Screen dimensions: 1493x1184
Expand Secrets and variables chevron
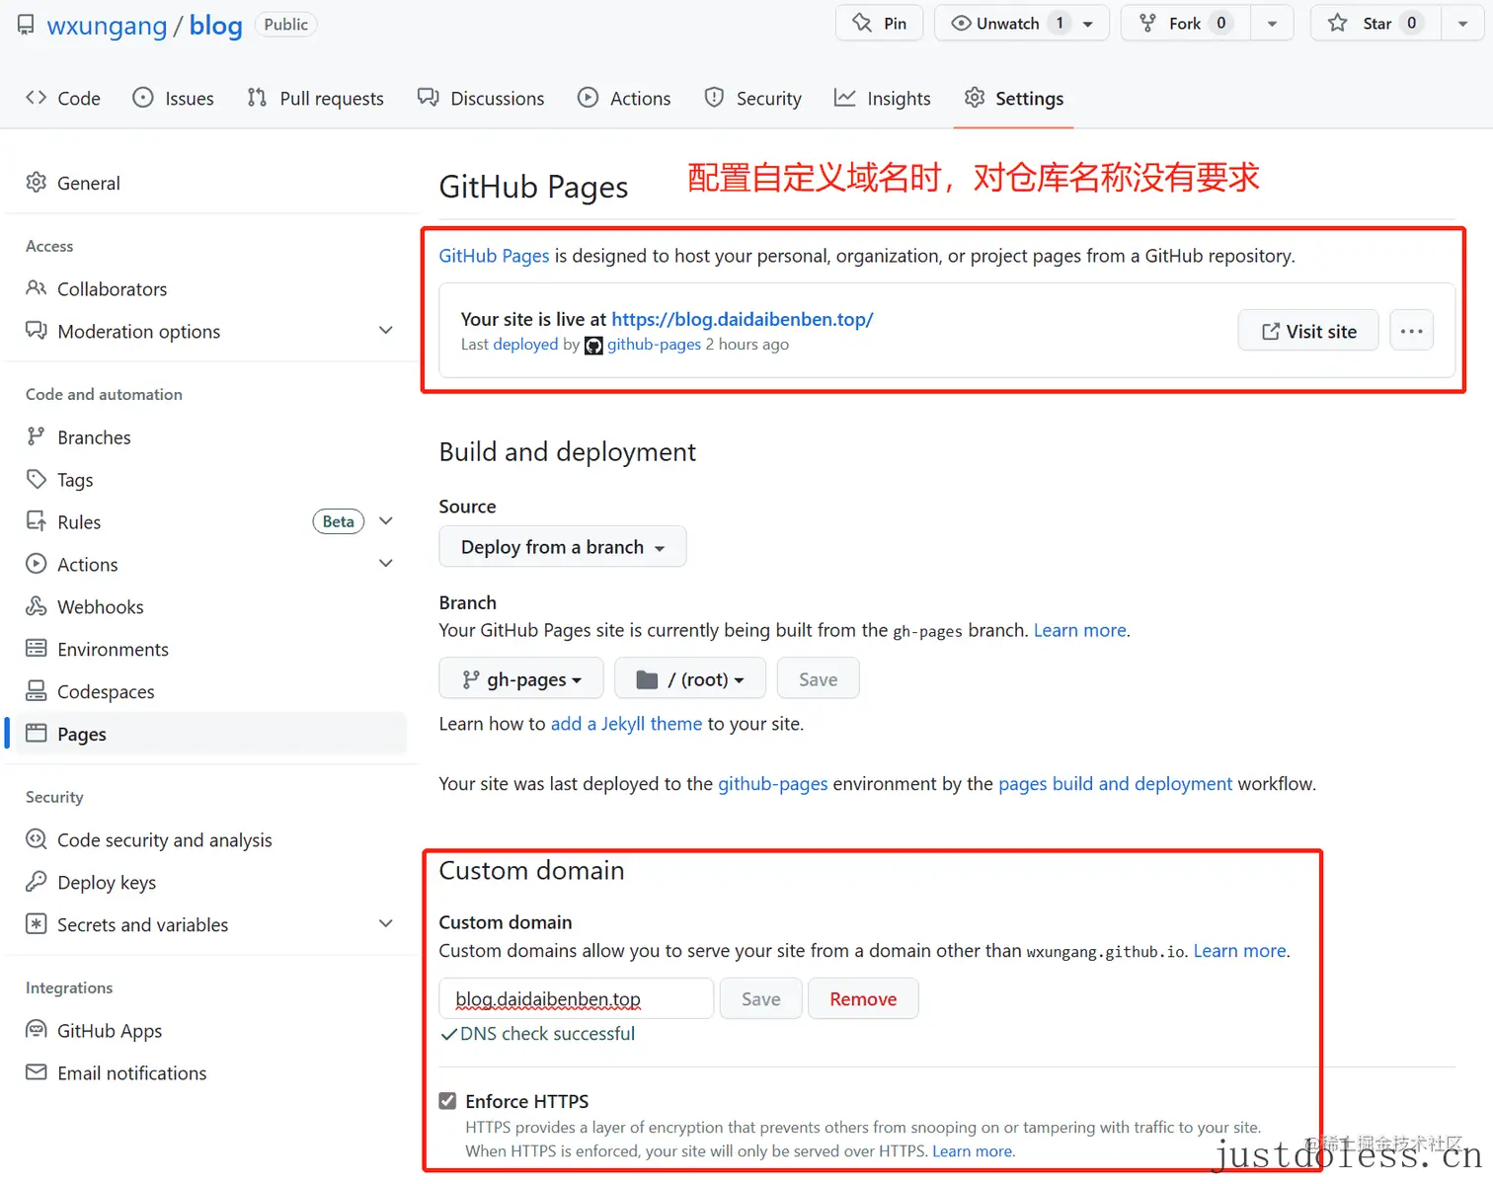pos(386,923)
